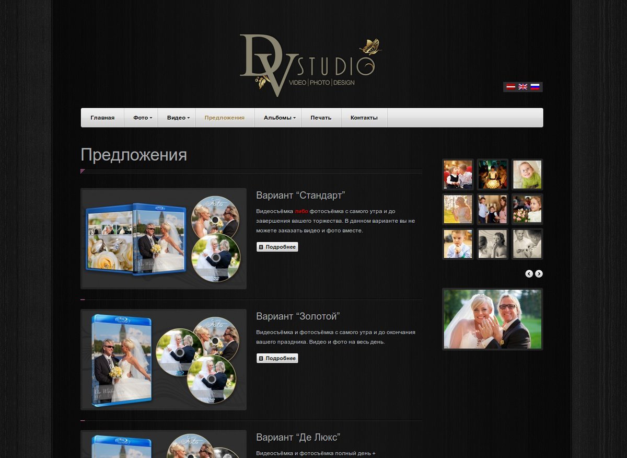Open the Печать page
Screen dimensions: 627x458
tap(321, 118)
